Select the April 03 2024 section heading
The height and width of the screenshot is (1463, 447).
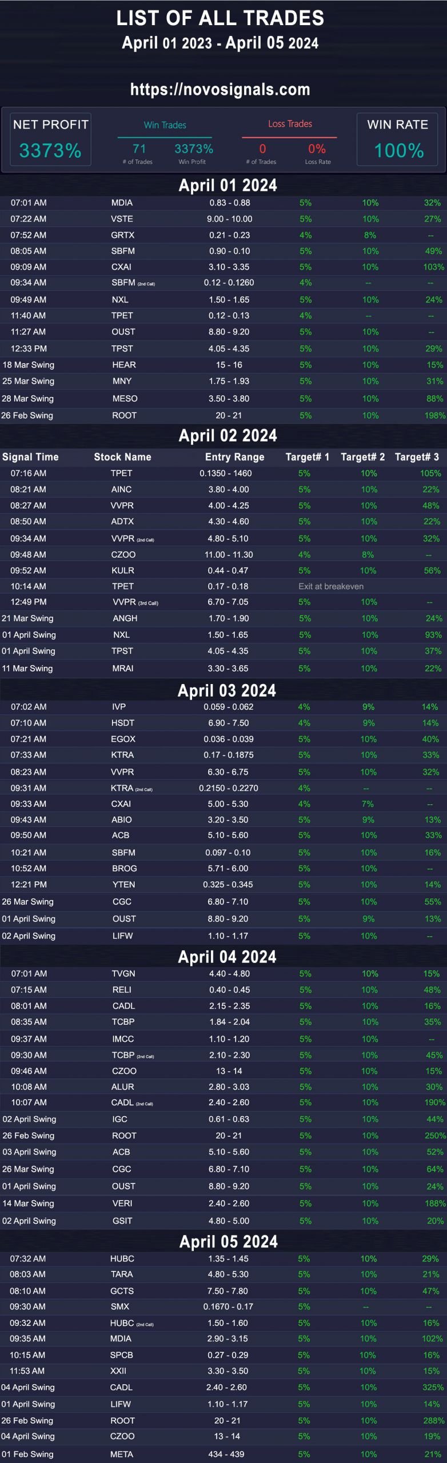[227, 690]
